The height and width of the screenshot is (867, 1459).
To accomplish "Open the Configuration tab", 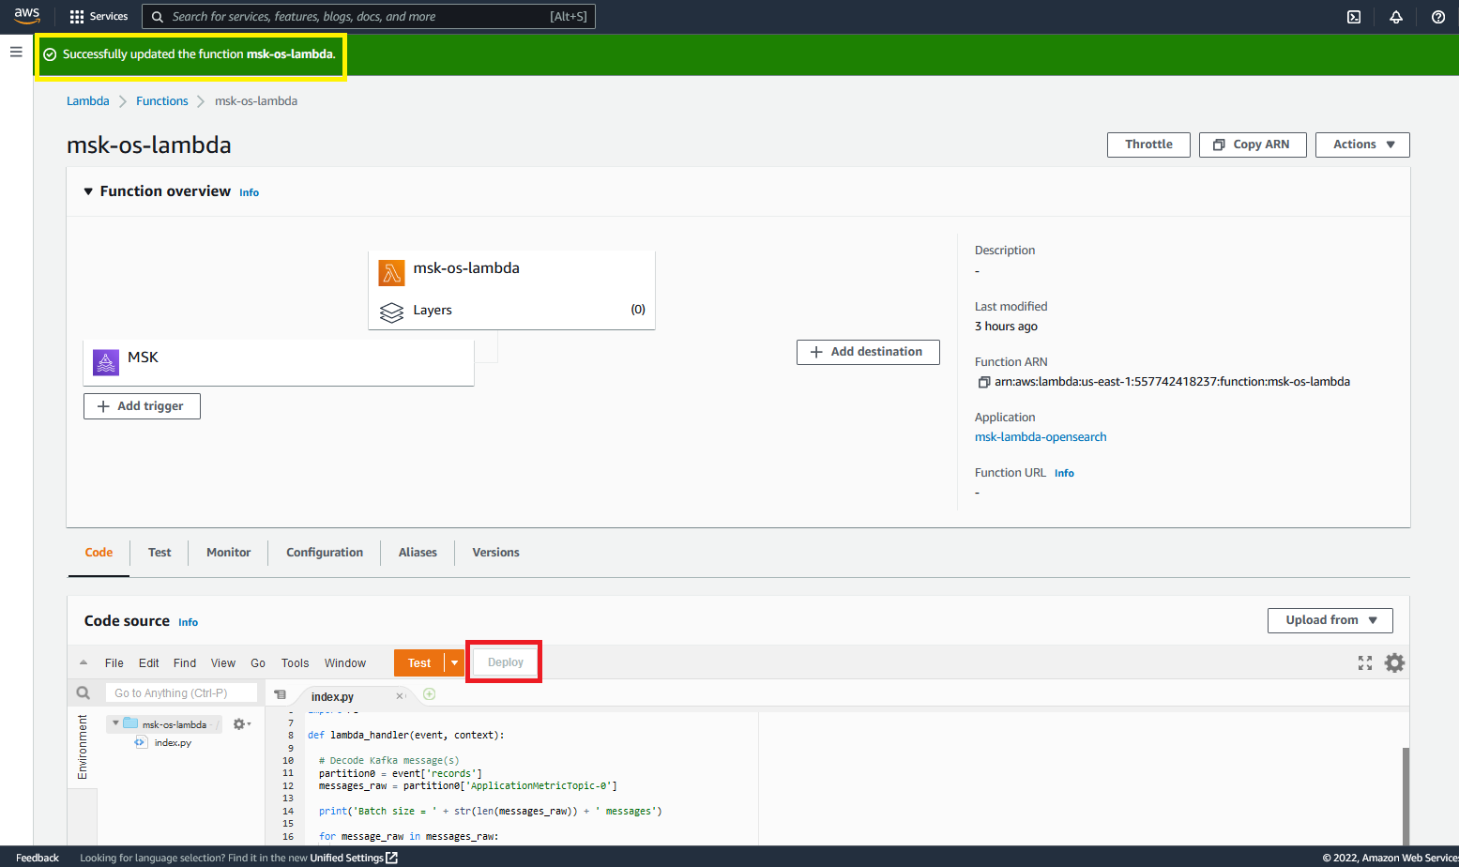I will [x=325, y=553].
